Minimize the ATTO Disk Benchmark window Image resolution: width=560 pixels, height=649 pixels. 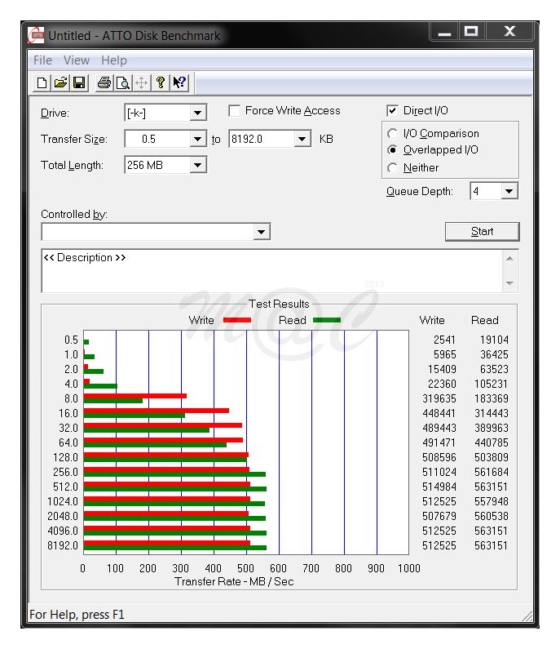click(444, 32)
